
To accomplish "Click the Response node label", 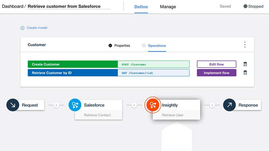I will tap(248, 105).
